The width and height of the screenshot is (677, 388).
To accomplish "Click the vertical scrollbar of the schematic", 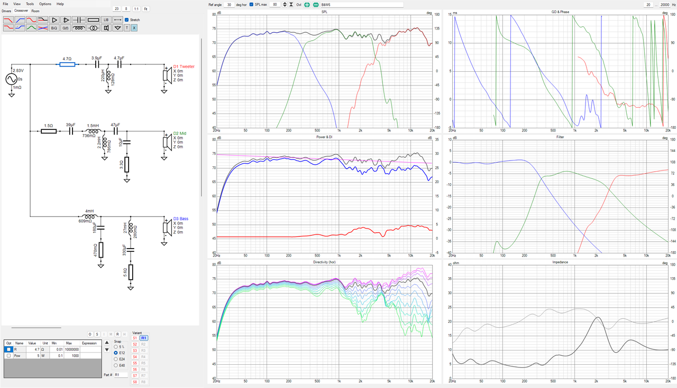I will pos(201,116).
